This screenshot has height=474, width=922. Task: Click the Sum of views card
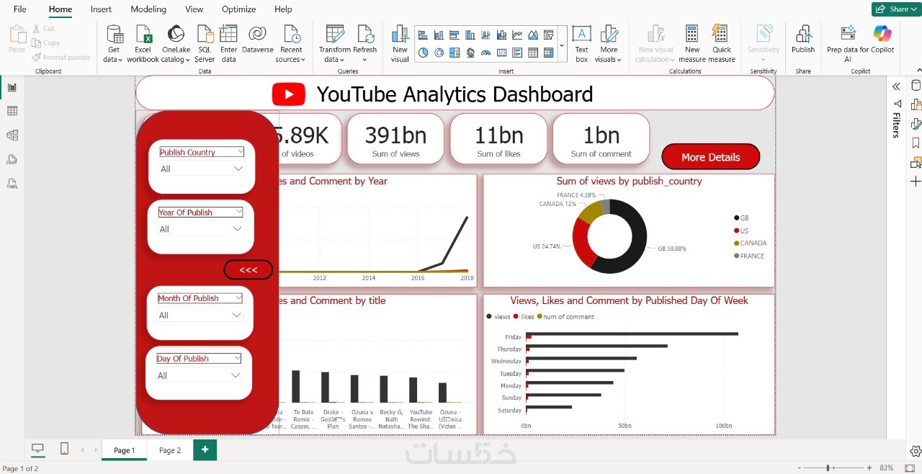(395, 139)
